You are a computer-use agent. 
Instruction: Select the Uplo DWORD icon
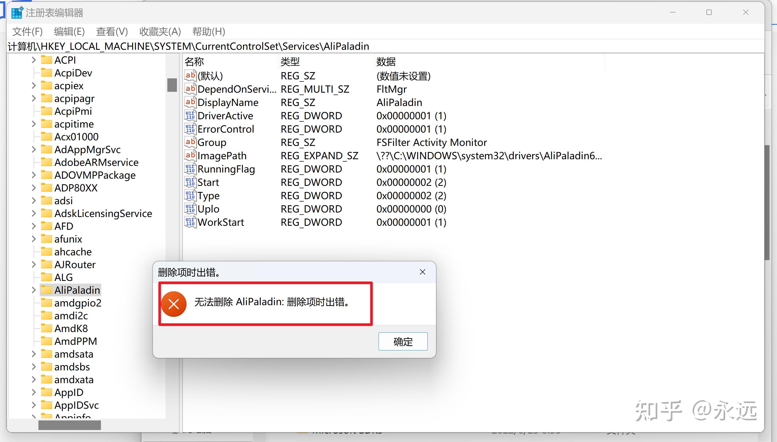190,209
